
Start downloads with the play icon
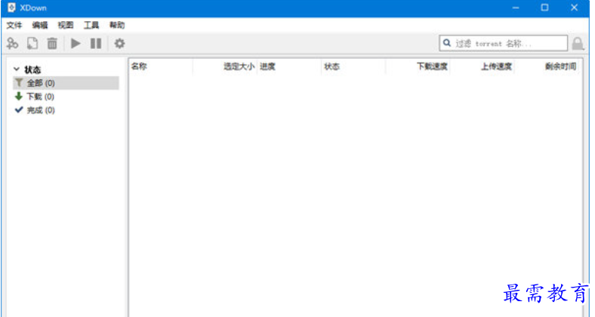coord(76,43)
